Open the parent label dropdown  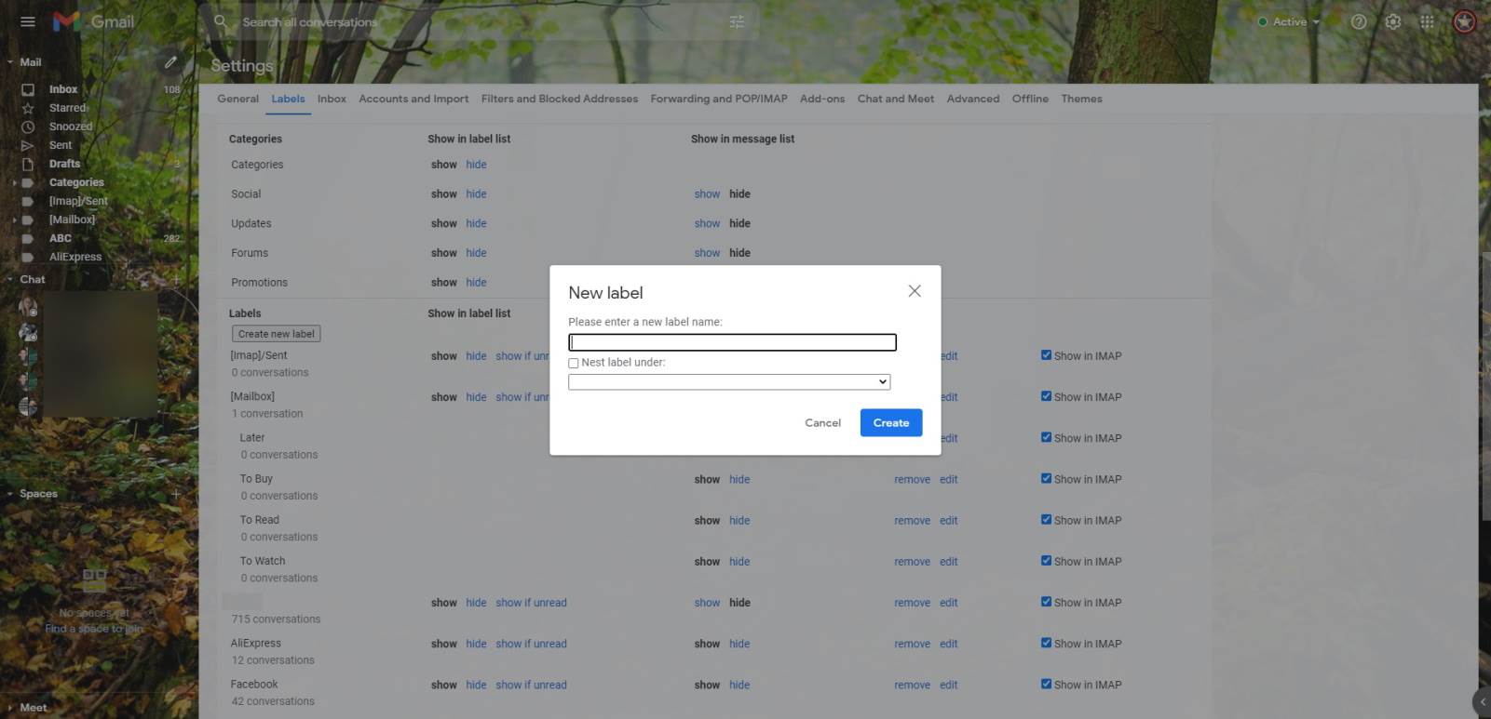click(x=729, y=382)
